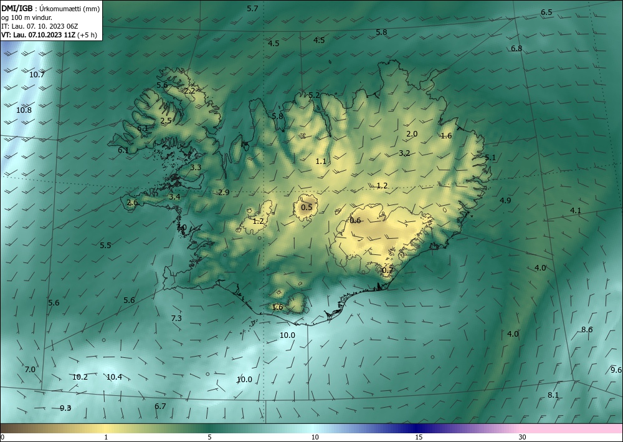623x442 pixels.
Task: Click the 6.7 value on the map
Action: coord(160,406)
